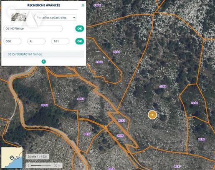Open the overview mini-map thumbnail

point(12,158)
